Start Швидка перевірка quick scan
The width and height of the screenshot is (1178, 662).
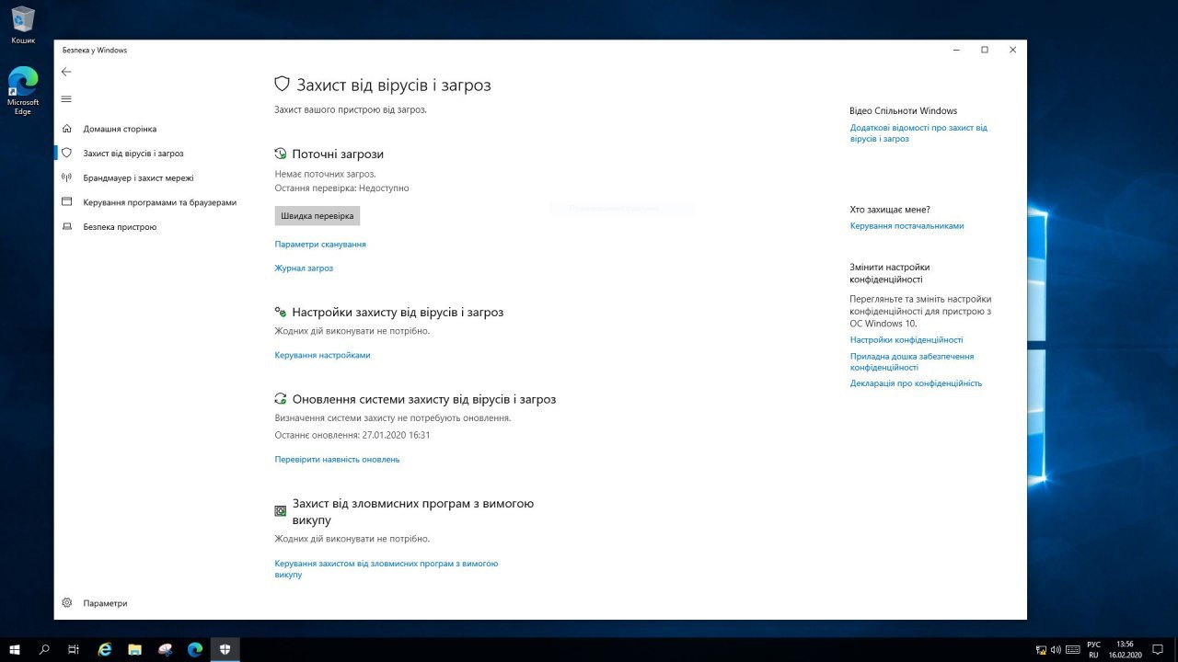coord(318,215)
